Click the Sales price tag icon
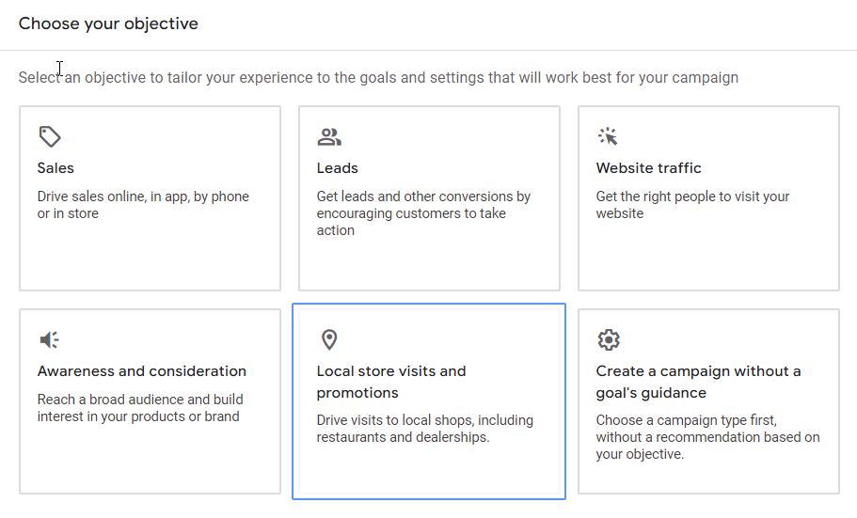The height and width of the screenshot is (518, 857). point(50,137)
